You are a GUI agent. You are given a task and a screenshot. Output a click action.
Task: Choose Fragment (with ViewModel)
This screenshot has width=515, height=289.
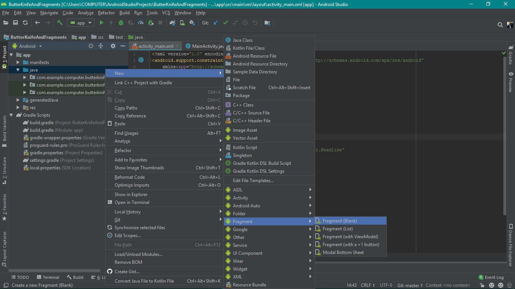coord(350,237)
